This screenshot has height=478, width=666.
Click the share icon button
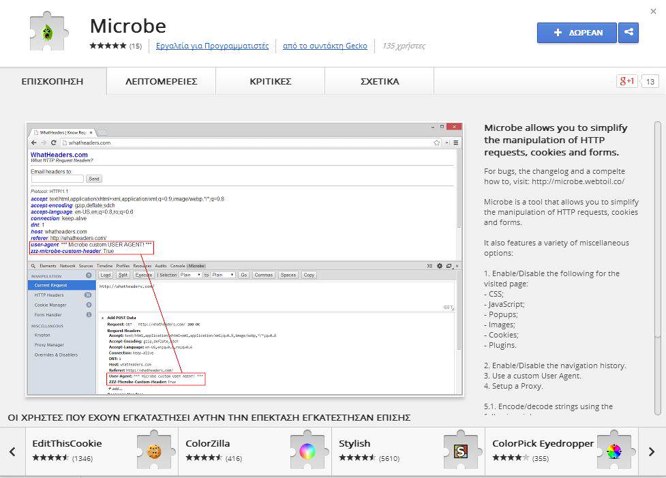click(x=629, y=32)
